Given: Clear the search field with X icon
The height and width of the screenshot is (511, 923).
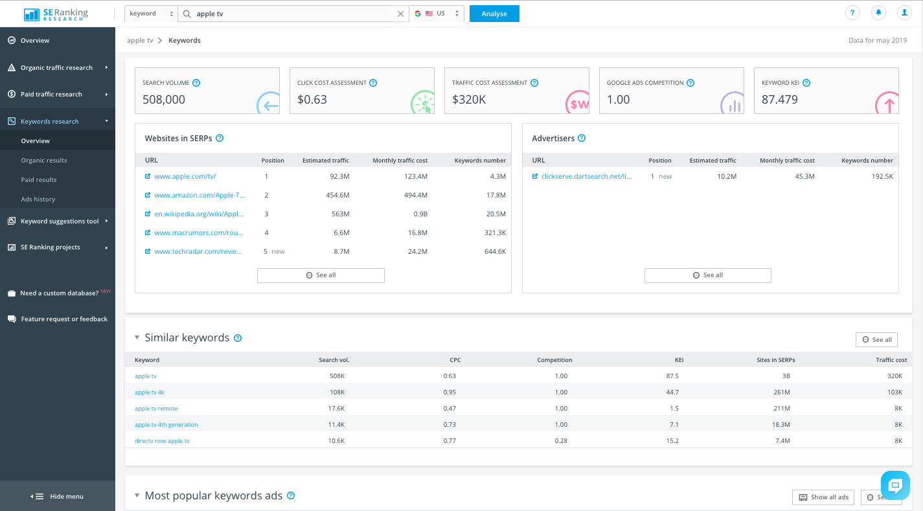Looking at the screenshot, I should pyautogui.click(x=400, y=14).
